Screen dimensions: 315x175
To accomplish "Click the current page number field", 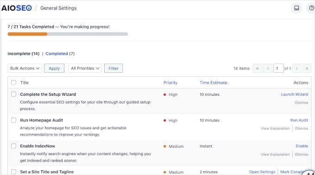I will click(278, 69).
